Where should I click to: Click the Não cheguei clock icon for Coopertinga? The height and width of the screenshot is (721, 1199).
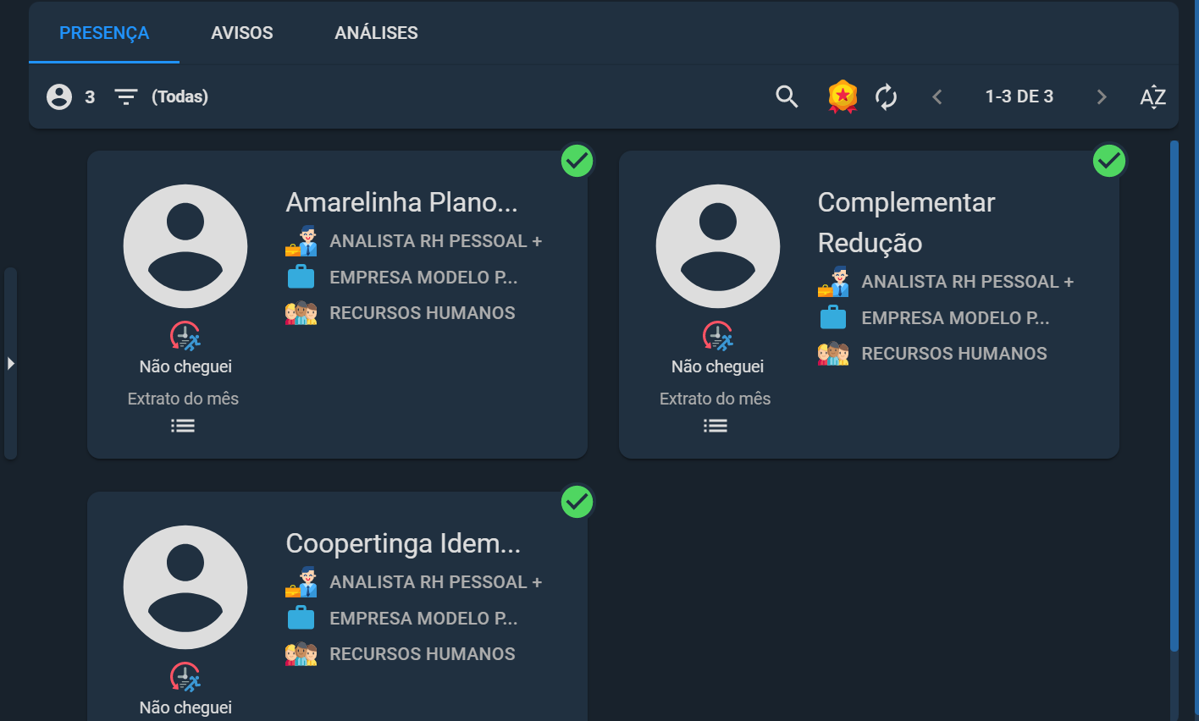click(x=185, y=677)
